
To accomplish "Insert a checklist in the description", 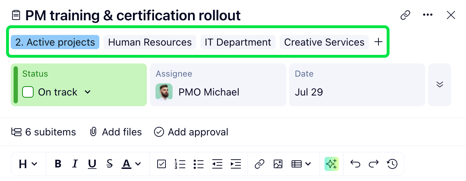I will (162, 164).
